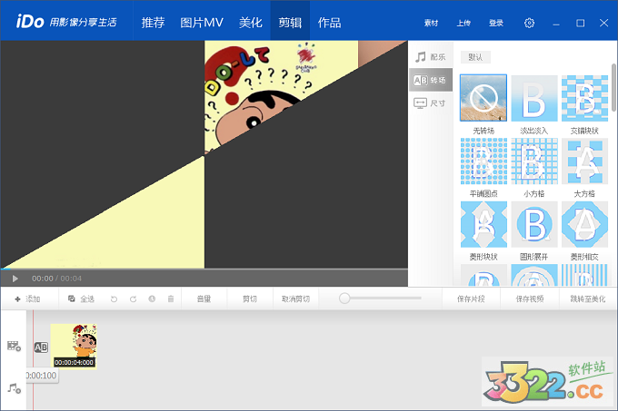The image size is (618, 411).
Task: Click 全选 select all
Action: (x=81, y=298)
